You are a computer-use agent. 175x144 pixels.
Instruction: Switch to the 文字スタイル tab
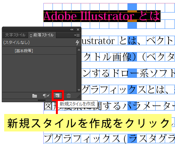coord(15,35)
